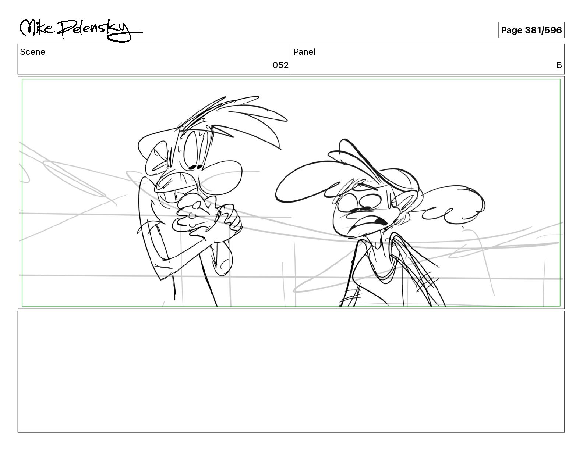Click the storyboard panel drawing
Screen dimensions: 583x450
(291, 193)
